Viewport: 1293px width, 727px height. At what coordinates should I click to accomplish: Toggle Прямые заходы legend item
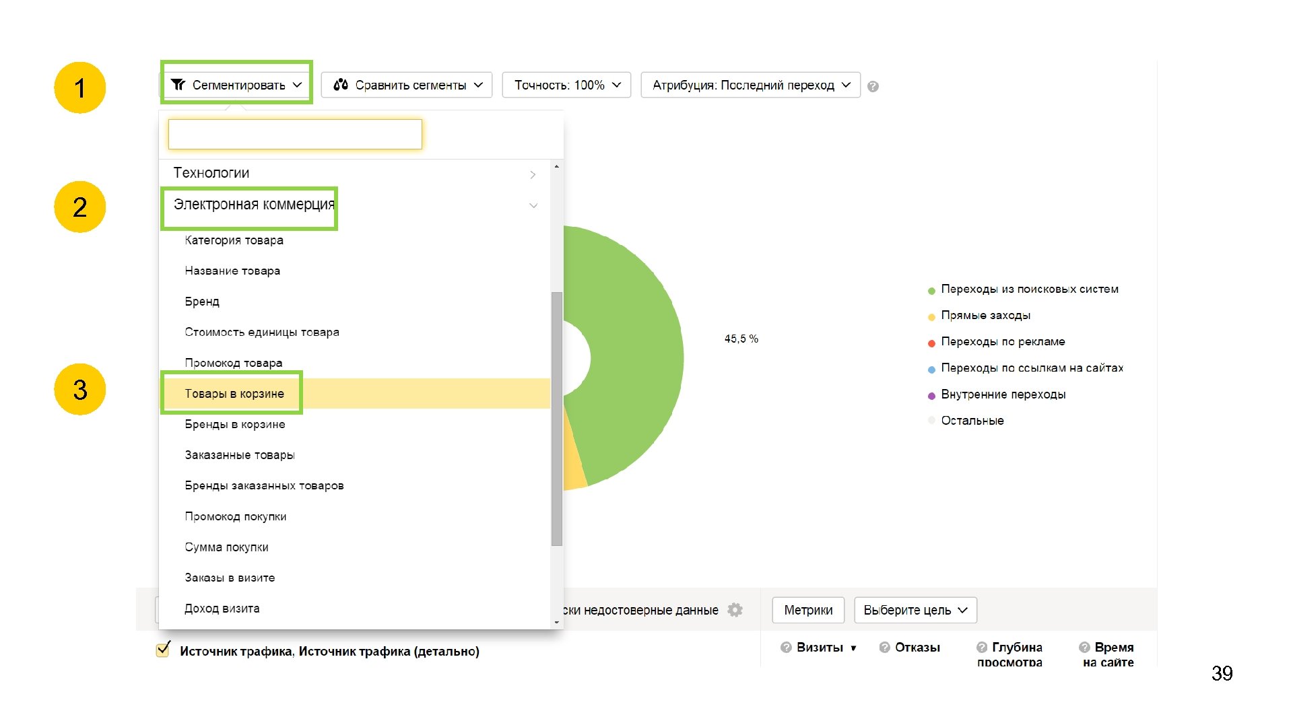(985, 316)
